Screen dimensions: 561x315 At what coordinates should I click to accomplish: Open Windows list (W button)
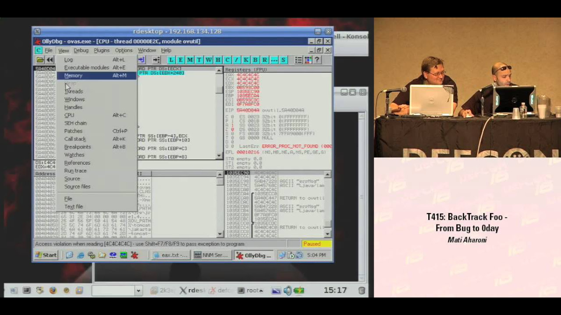[209, 60]
